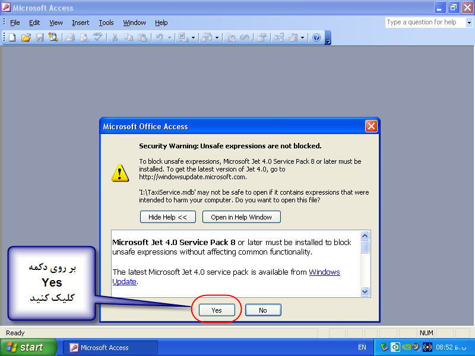The height and width of the screenshot is (356, 475).
Task: Follow the Windows Update hyperlink
Action: click(x=324, y=272)
